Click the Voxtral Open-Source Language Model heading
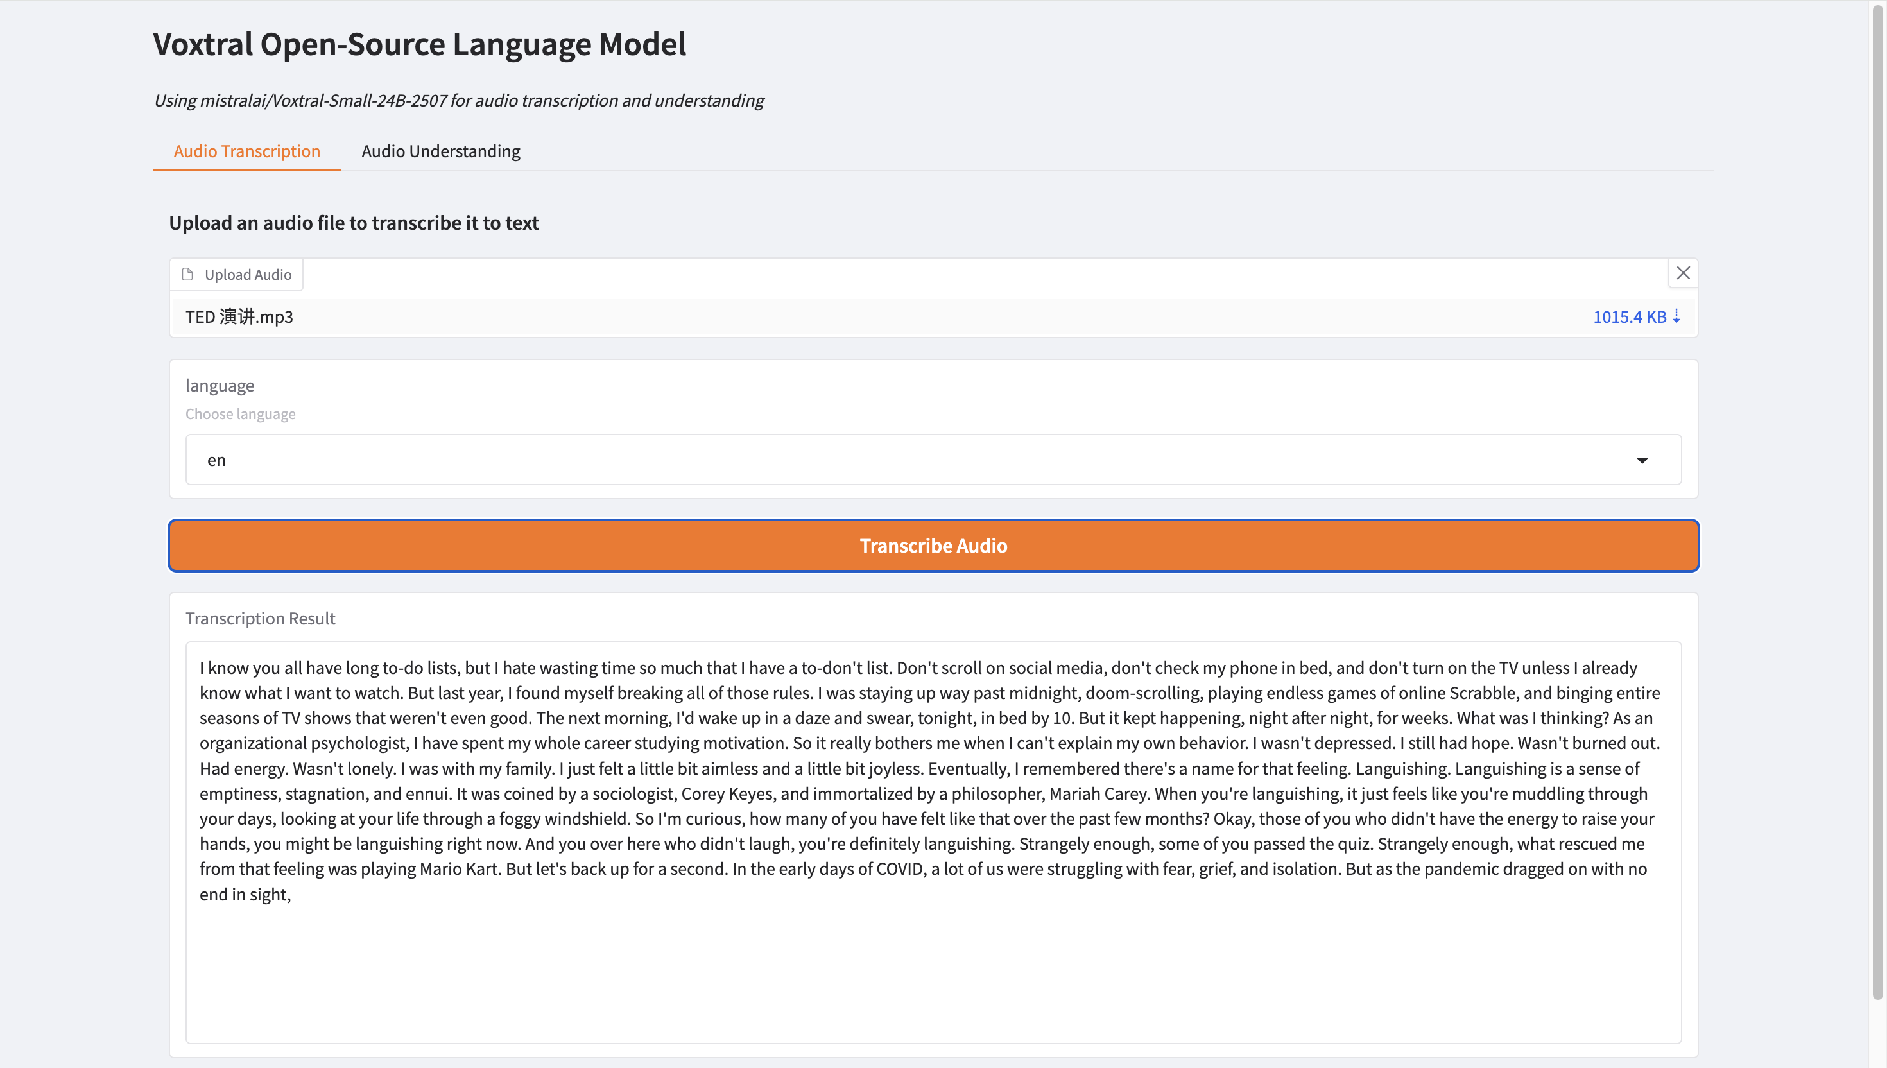Screen dimensions: 1887x1068 tap(420, 44)
